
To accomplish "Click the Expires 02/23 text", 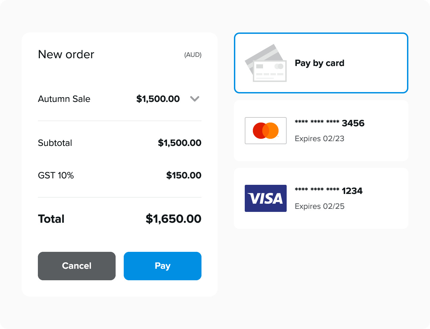I will coord(319,138).
